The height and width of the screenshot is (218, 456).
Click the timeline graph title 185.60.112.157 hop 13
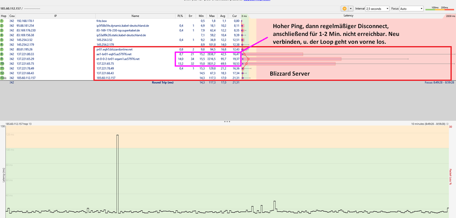tap(18, 124)
